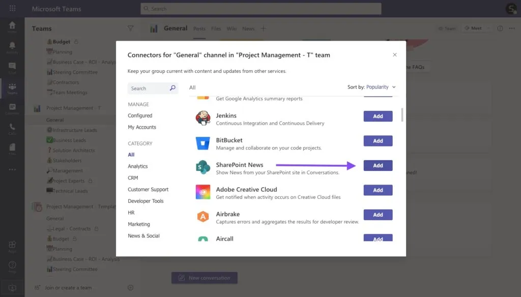
Task: Add a tab with the plus icon
Action: coord(263,28)
